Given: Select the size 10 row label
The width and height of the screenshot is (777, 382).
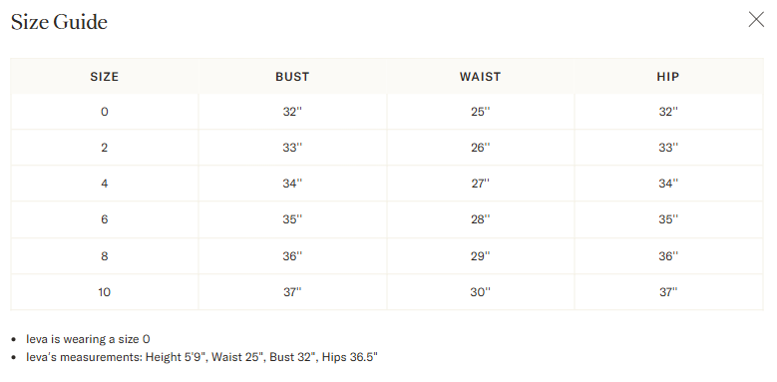Looking at the screenshot, I should tap(104, 292).
